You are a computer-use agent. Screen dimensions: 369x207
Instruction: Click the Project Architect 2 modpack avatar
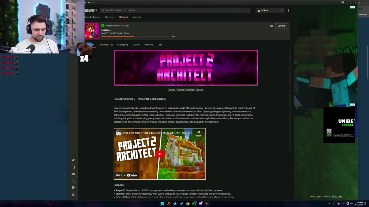91,31
